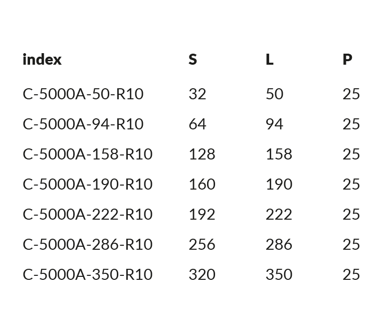The width and height of the screenshot is (383, 335).
Task: Click the S value 128
Action: 202,154
